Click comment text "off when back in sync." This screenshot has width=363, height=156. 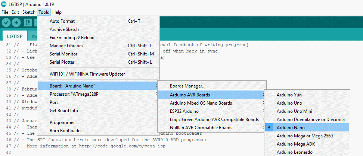(x=192, y=51)
